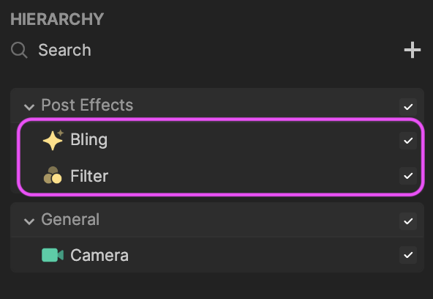Disable the Bling effect checkbox
The width and height of the screenshot is (433, 299).
[408, 141]
